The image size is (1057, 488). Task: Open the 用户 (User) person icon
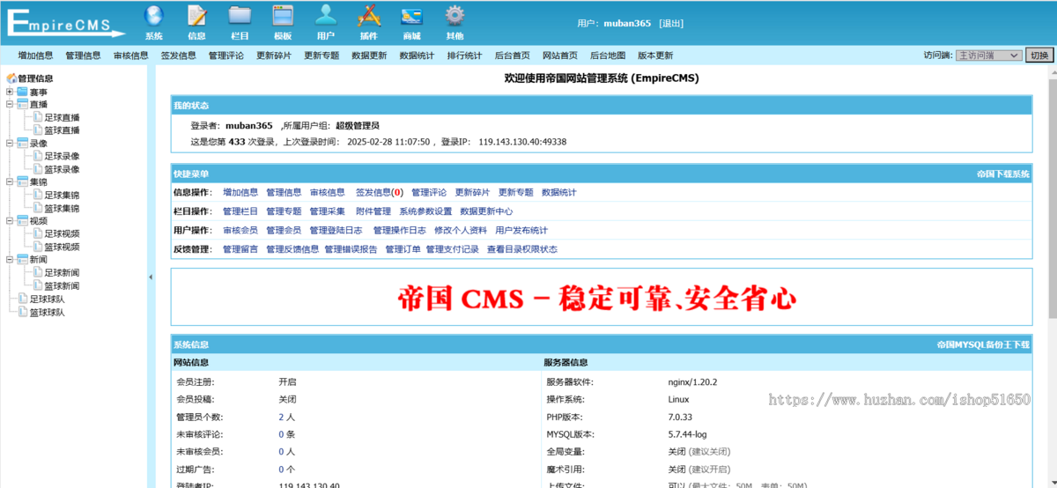click(x=326, y=16)
